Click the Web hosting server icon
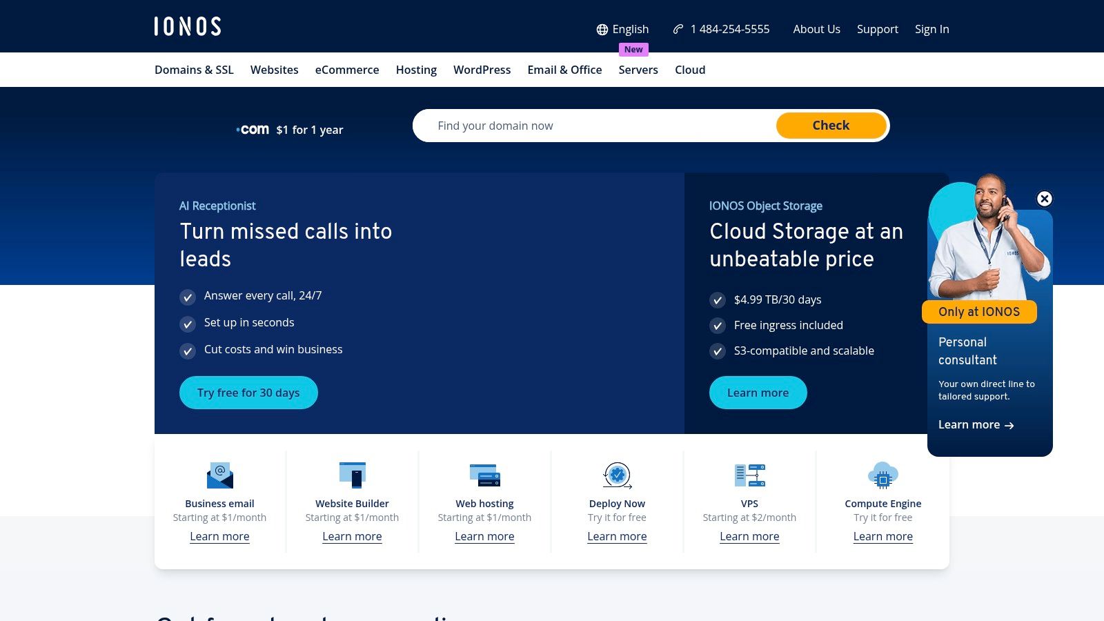1104x621 pixels. 484,475
